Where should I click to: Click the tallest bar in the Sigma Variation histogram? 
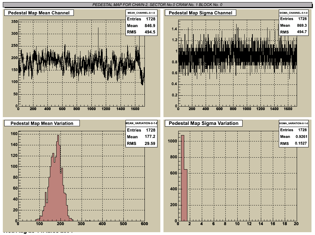click(x=182, y=178)
